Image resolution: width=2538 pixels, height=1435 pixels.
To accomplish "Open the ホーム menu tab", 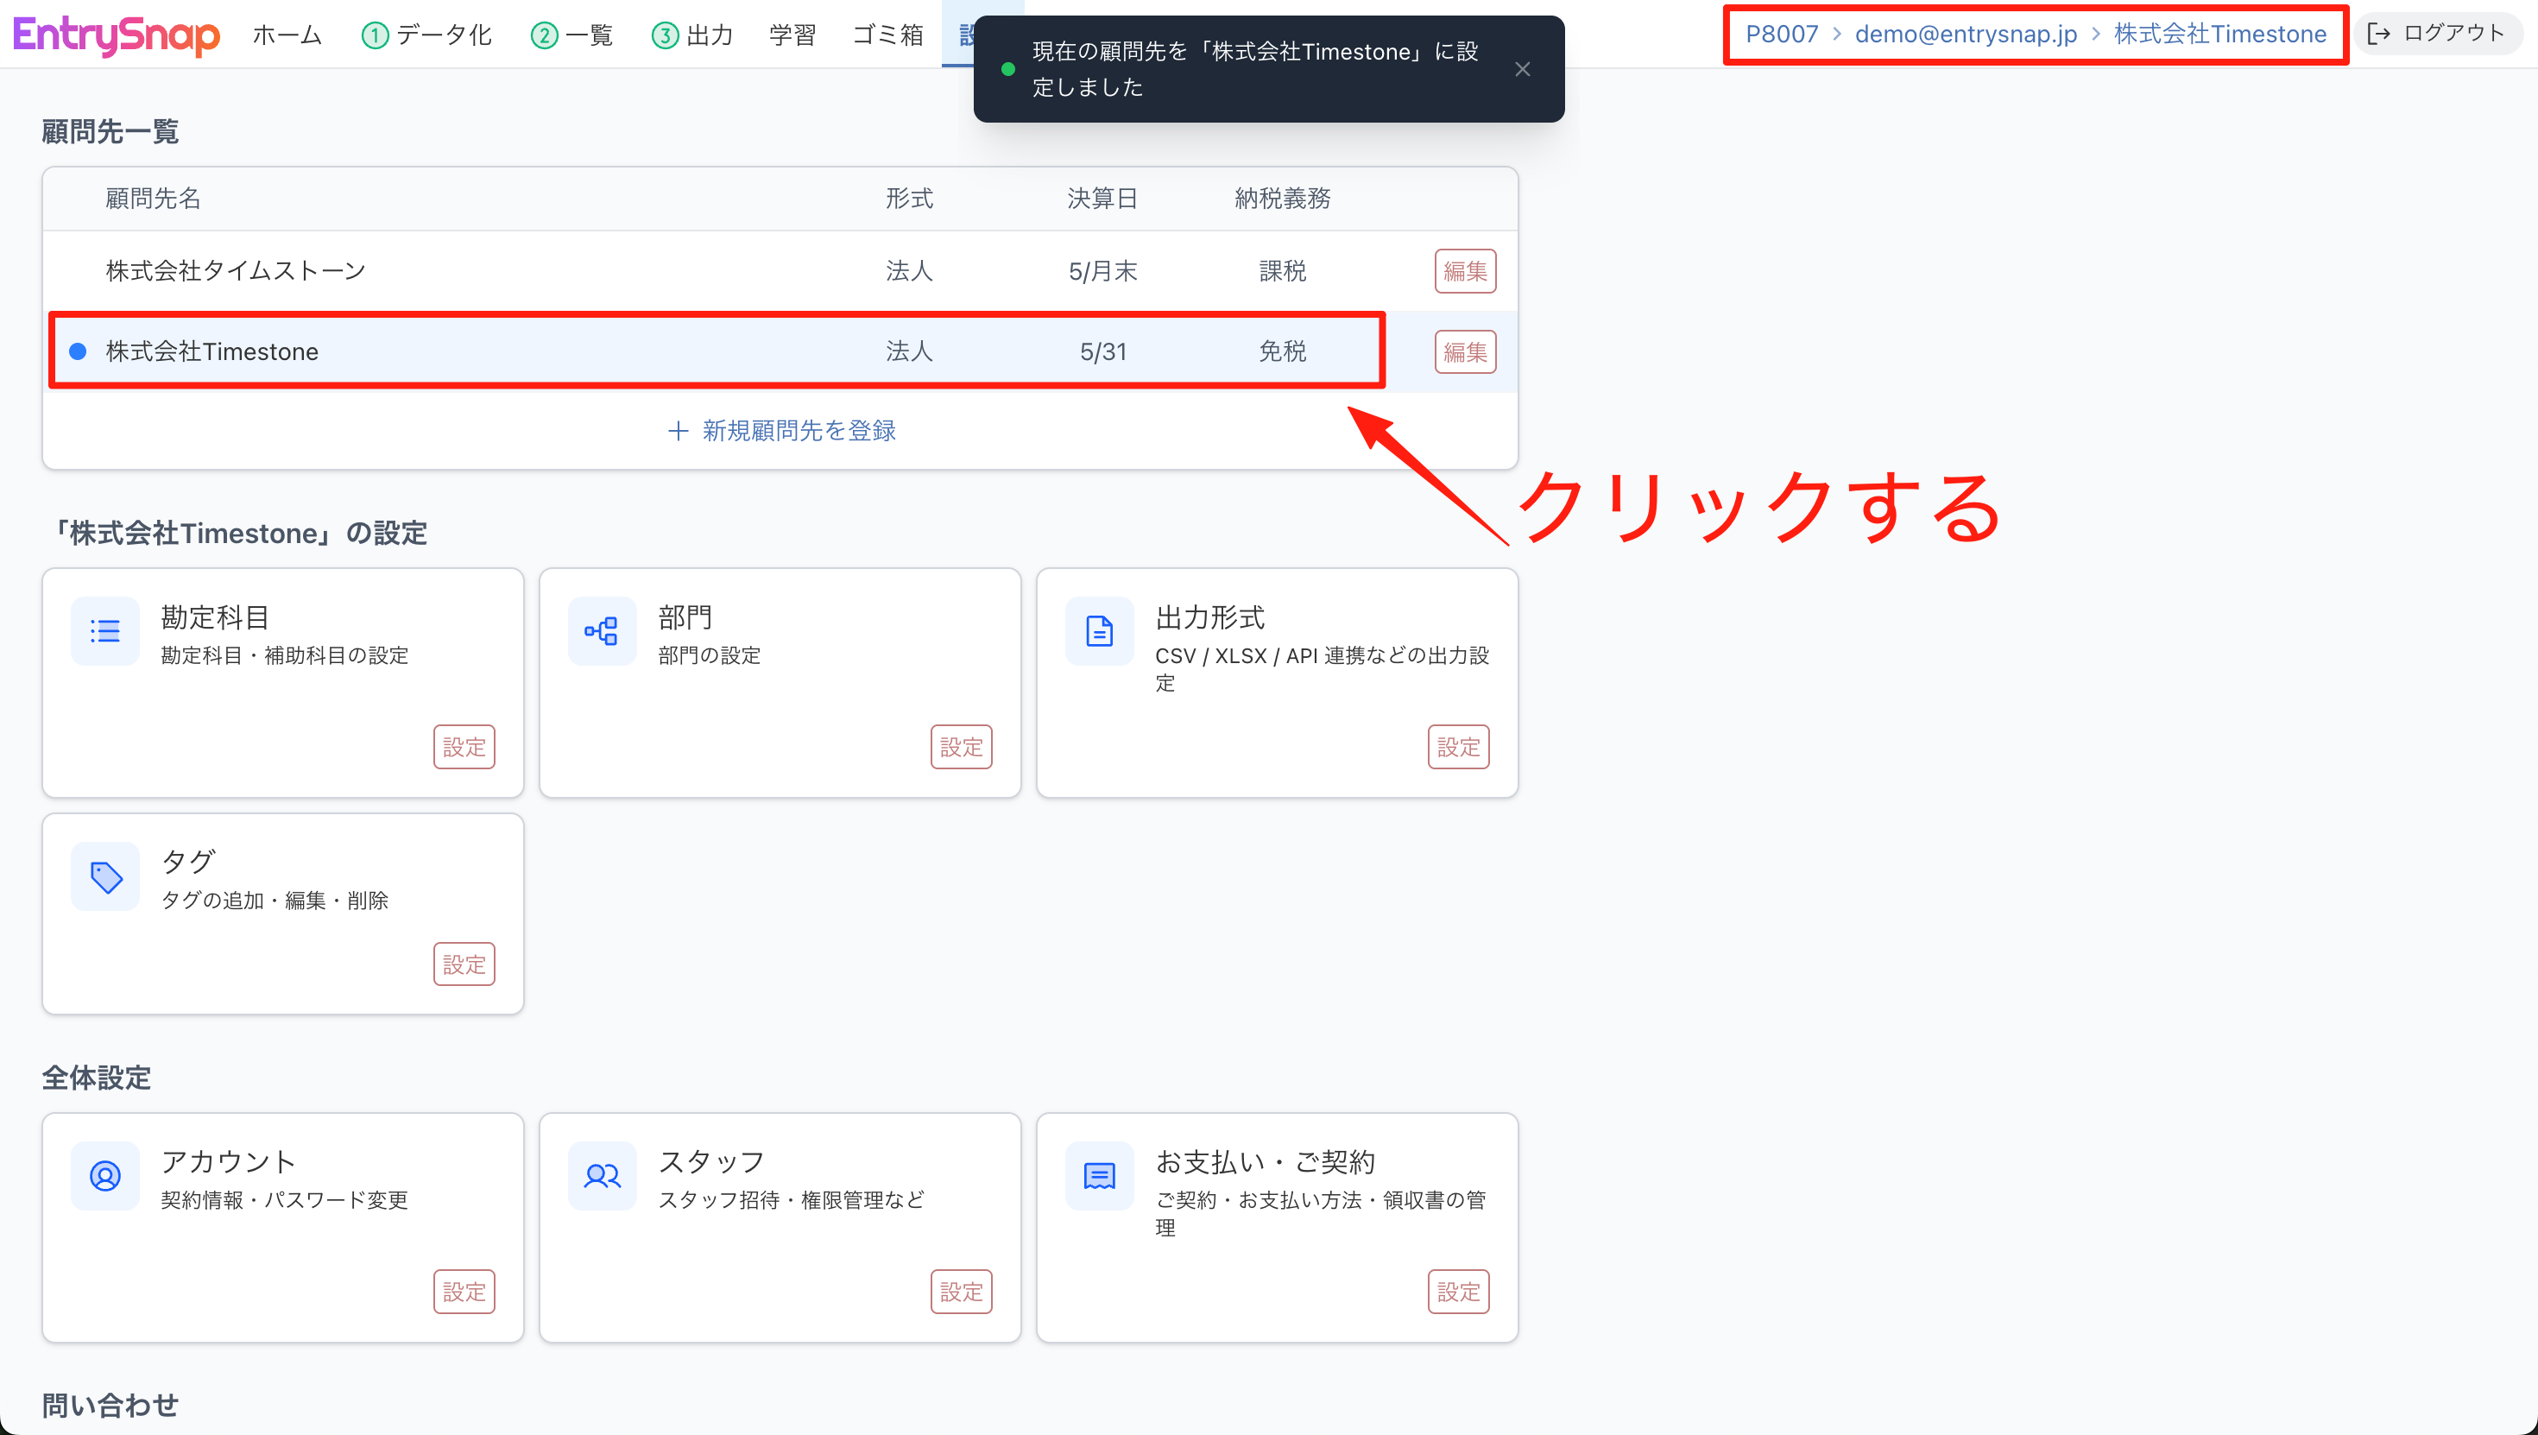I will click(287, 35).
